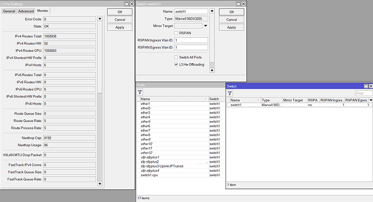Click the L3 Hw Settings vertical scrollbar
This screenshot has width=373, height=202.
pyautogui.click(x=99, y=101)
